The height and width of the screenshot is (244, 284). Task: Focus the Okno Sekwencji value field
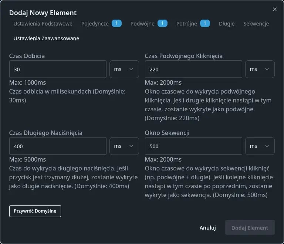click(193, 146)
